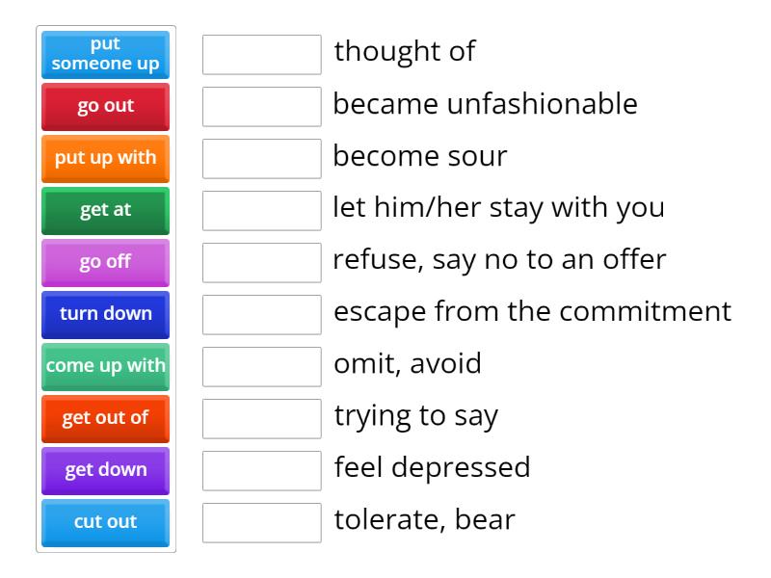
Task: Click the box next to 'let him/her stay with you'
Action: click(x=262, y=211)
